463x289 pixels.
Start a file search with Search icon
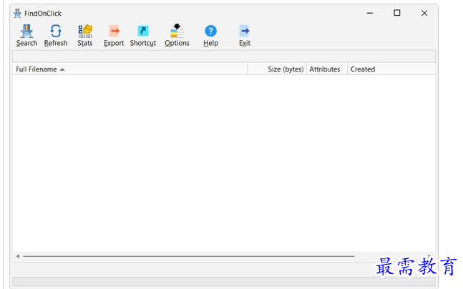point(26,36)
